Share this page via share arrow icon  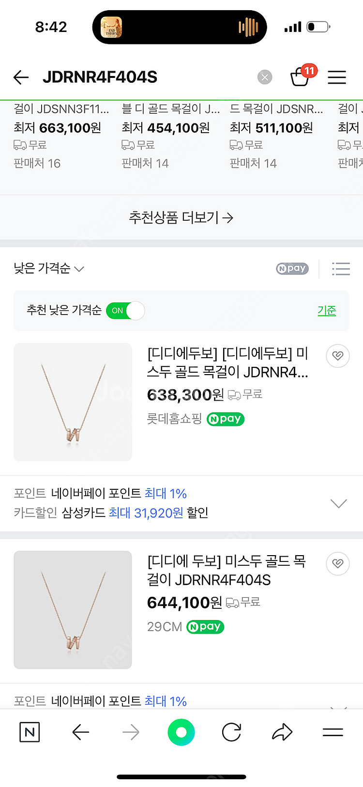[x=282, y=732]
